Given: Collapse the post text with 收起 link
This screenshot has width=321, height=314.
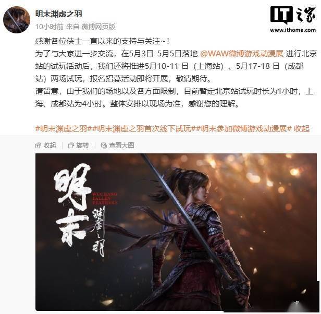Looking at the screenshot, I should [302, 129].
